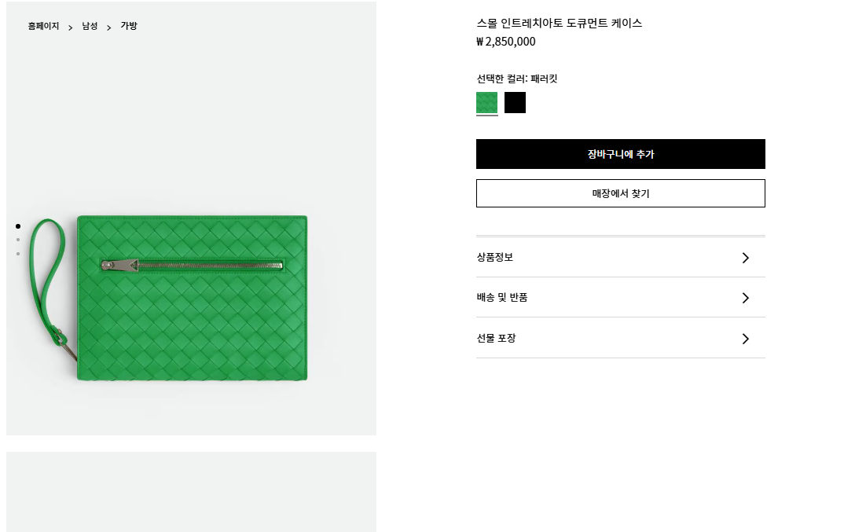This screenshot has width=844, height=532.
Task: Open the green document case main image
Action: [191, 298]
